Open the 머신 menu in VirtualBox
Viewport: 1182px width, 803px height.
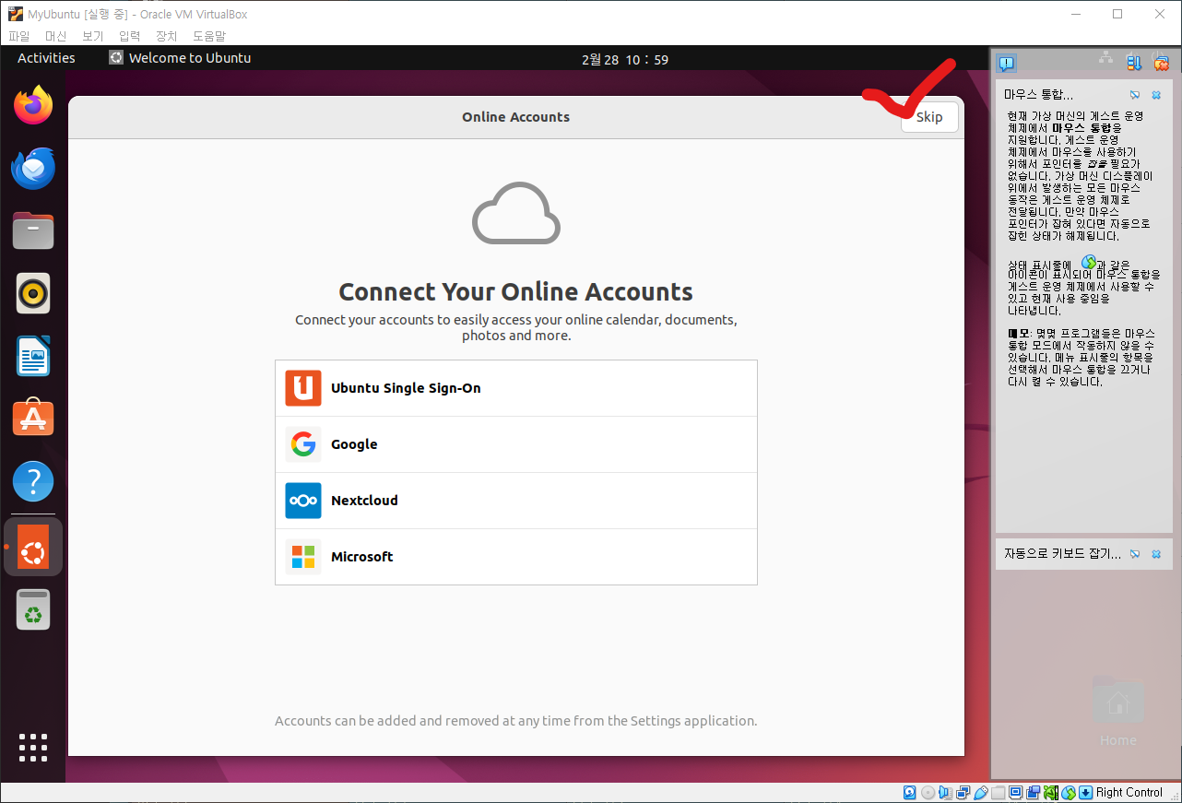[56, 36]
